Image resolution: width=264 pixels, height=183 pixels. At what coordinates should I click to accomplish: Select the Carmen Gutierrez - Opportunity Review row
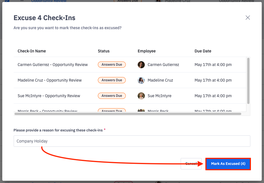pyautogui.click(x=53, y=65)
